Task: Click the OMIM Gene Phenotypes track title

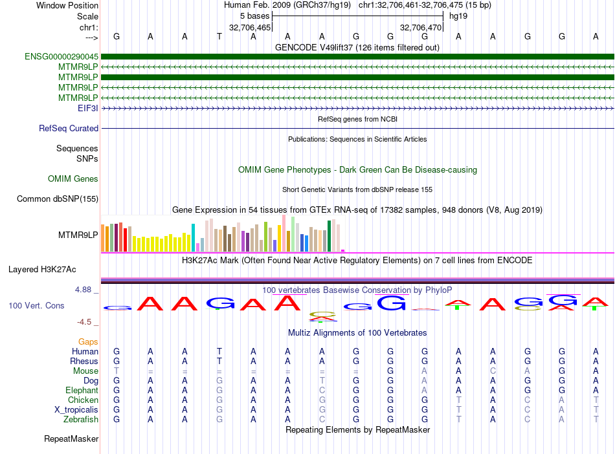Action: click(357, 169)
